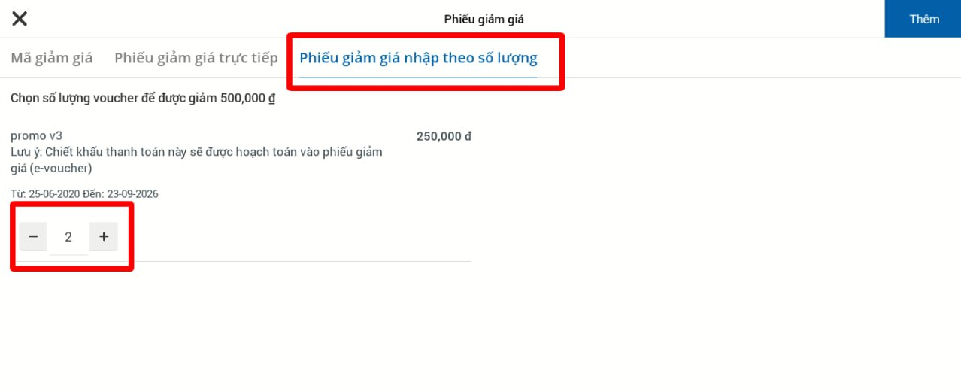Decrease voucher quantity with minus icon
The height and width of the screenshot is (389, 961).
[33, 236]
